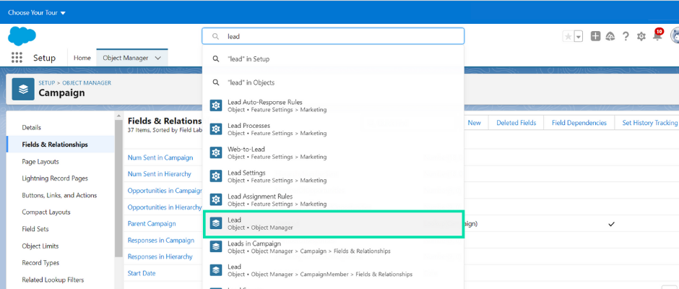Select Lead Auto-Response Rules search result
The height and width of the screenshot is (289, 679).
333,105
